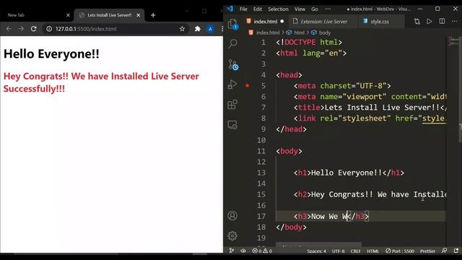Toggle the breakpoint on line 5

click(x=247, y=86)
